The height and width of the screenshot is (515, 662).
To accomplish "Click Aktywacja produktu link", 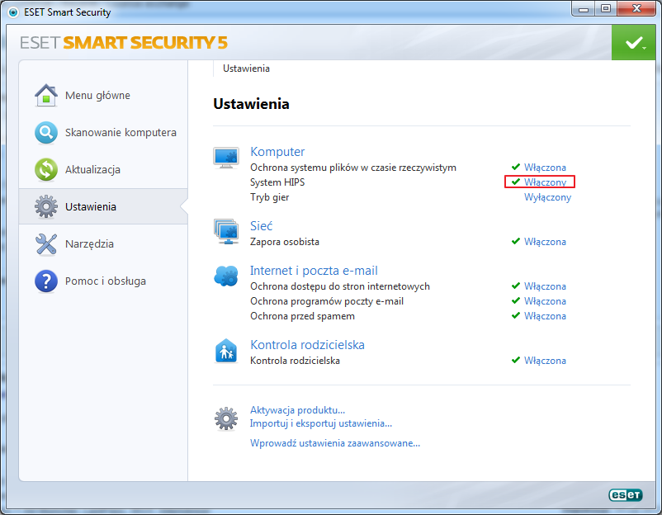I will click(x=298, y=410).
